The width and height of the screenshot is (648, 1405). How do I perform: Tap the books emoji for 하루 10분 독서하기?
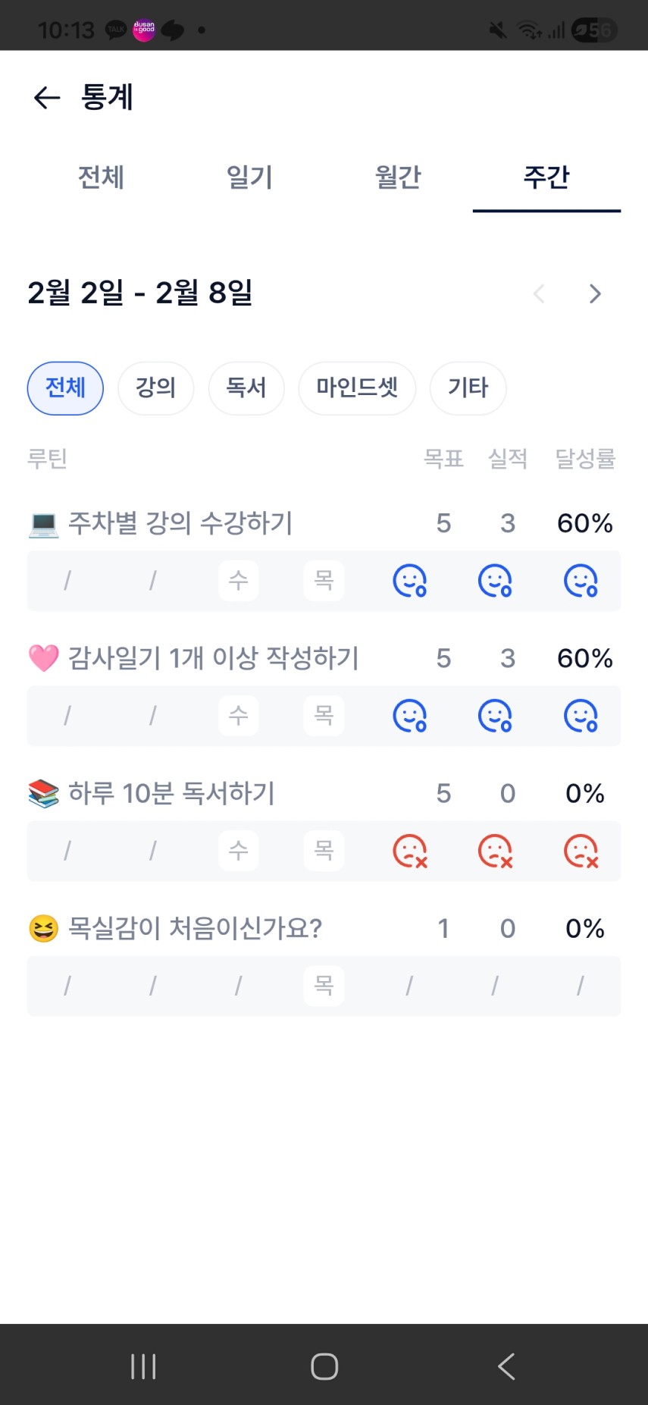[43, 793]
